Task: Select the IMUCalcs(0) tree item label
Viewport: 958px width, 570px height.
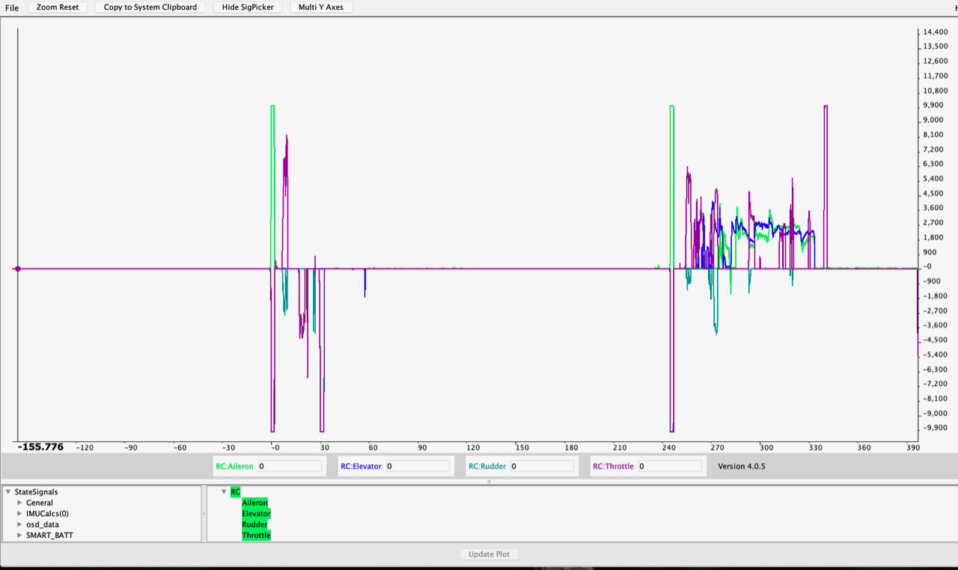Action: tap(47, 514)
